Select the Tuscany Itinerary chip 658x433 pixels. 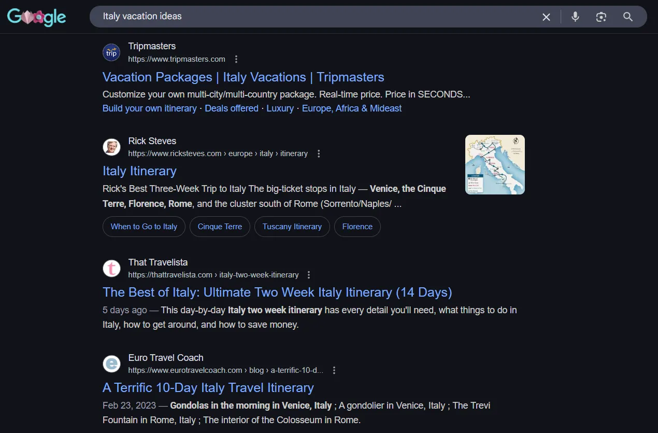292,227
